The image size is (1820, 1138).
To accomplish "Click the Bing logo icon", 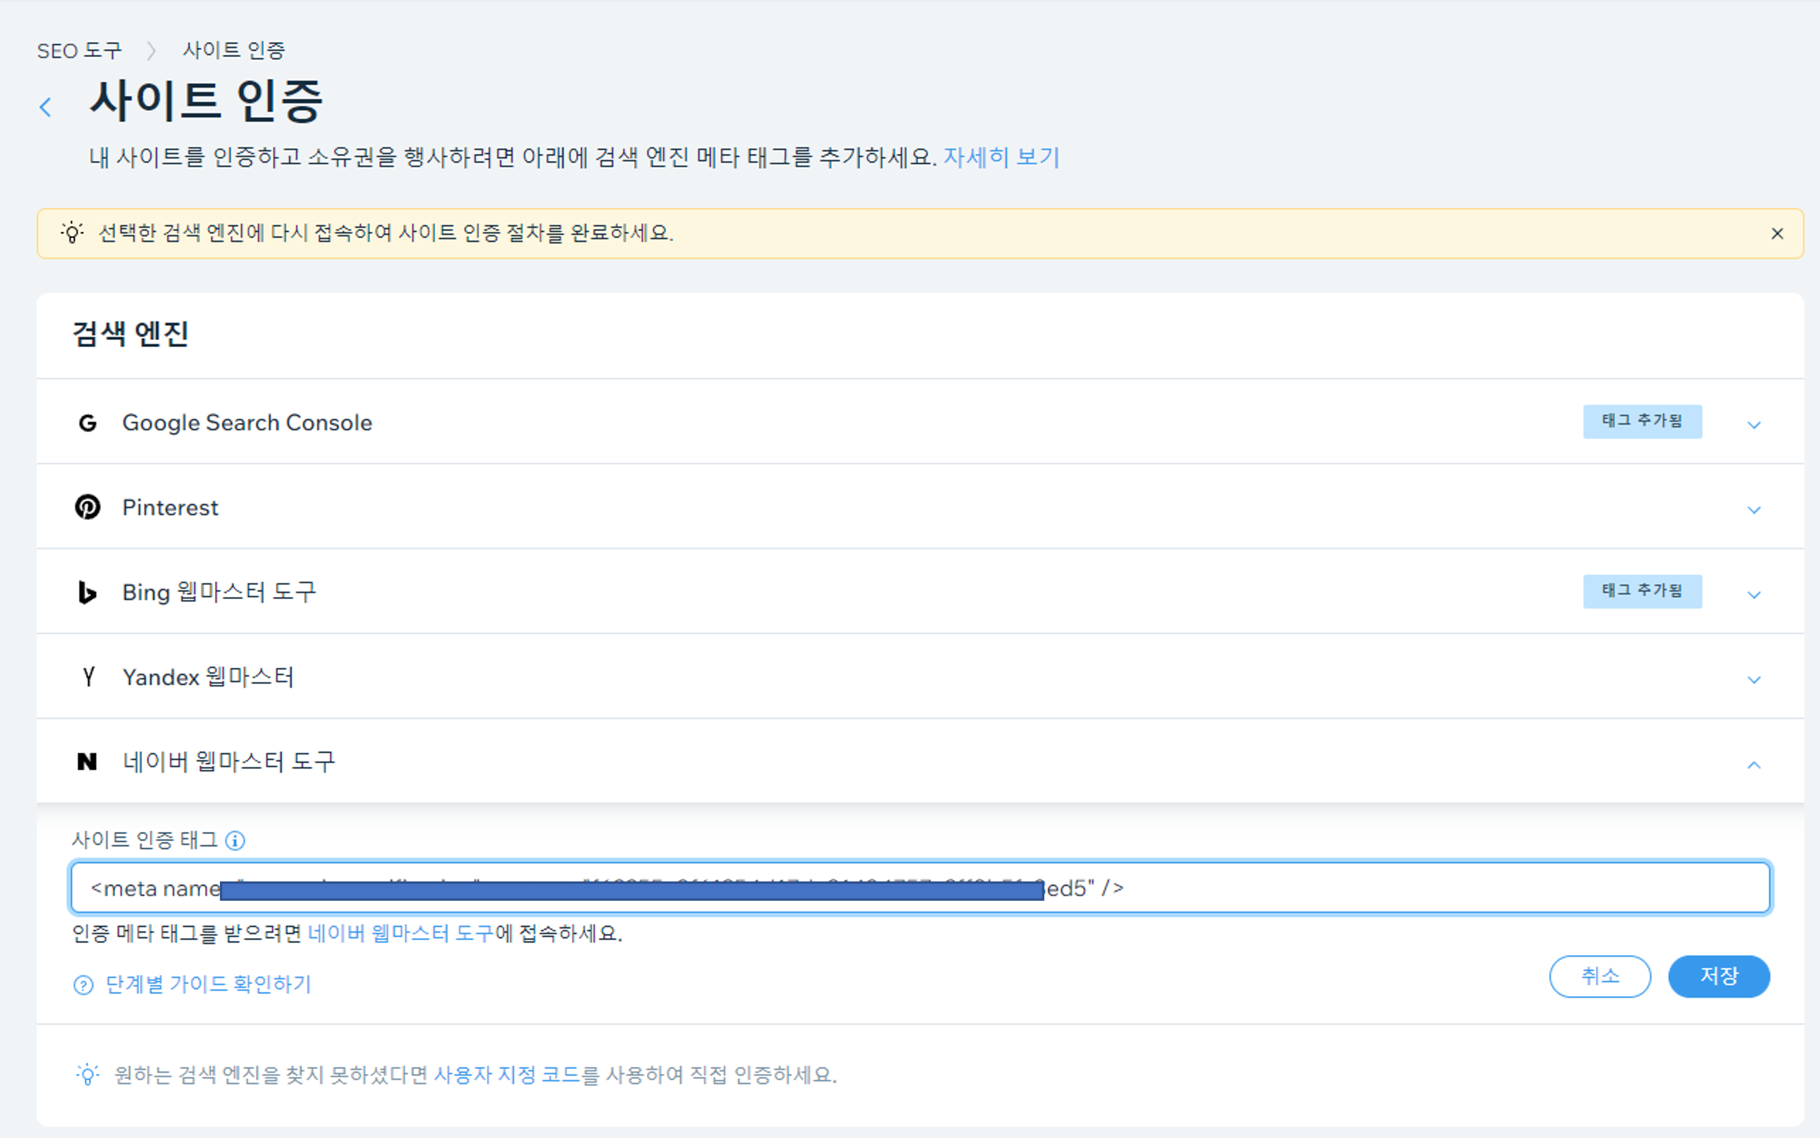I will (x=87, y=592).
